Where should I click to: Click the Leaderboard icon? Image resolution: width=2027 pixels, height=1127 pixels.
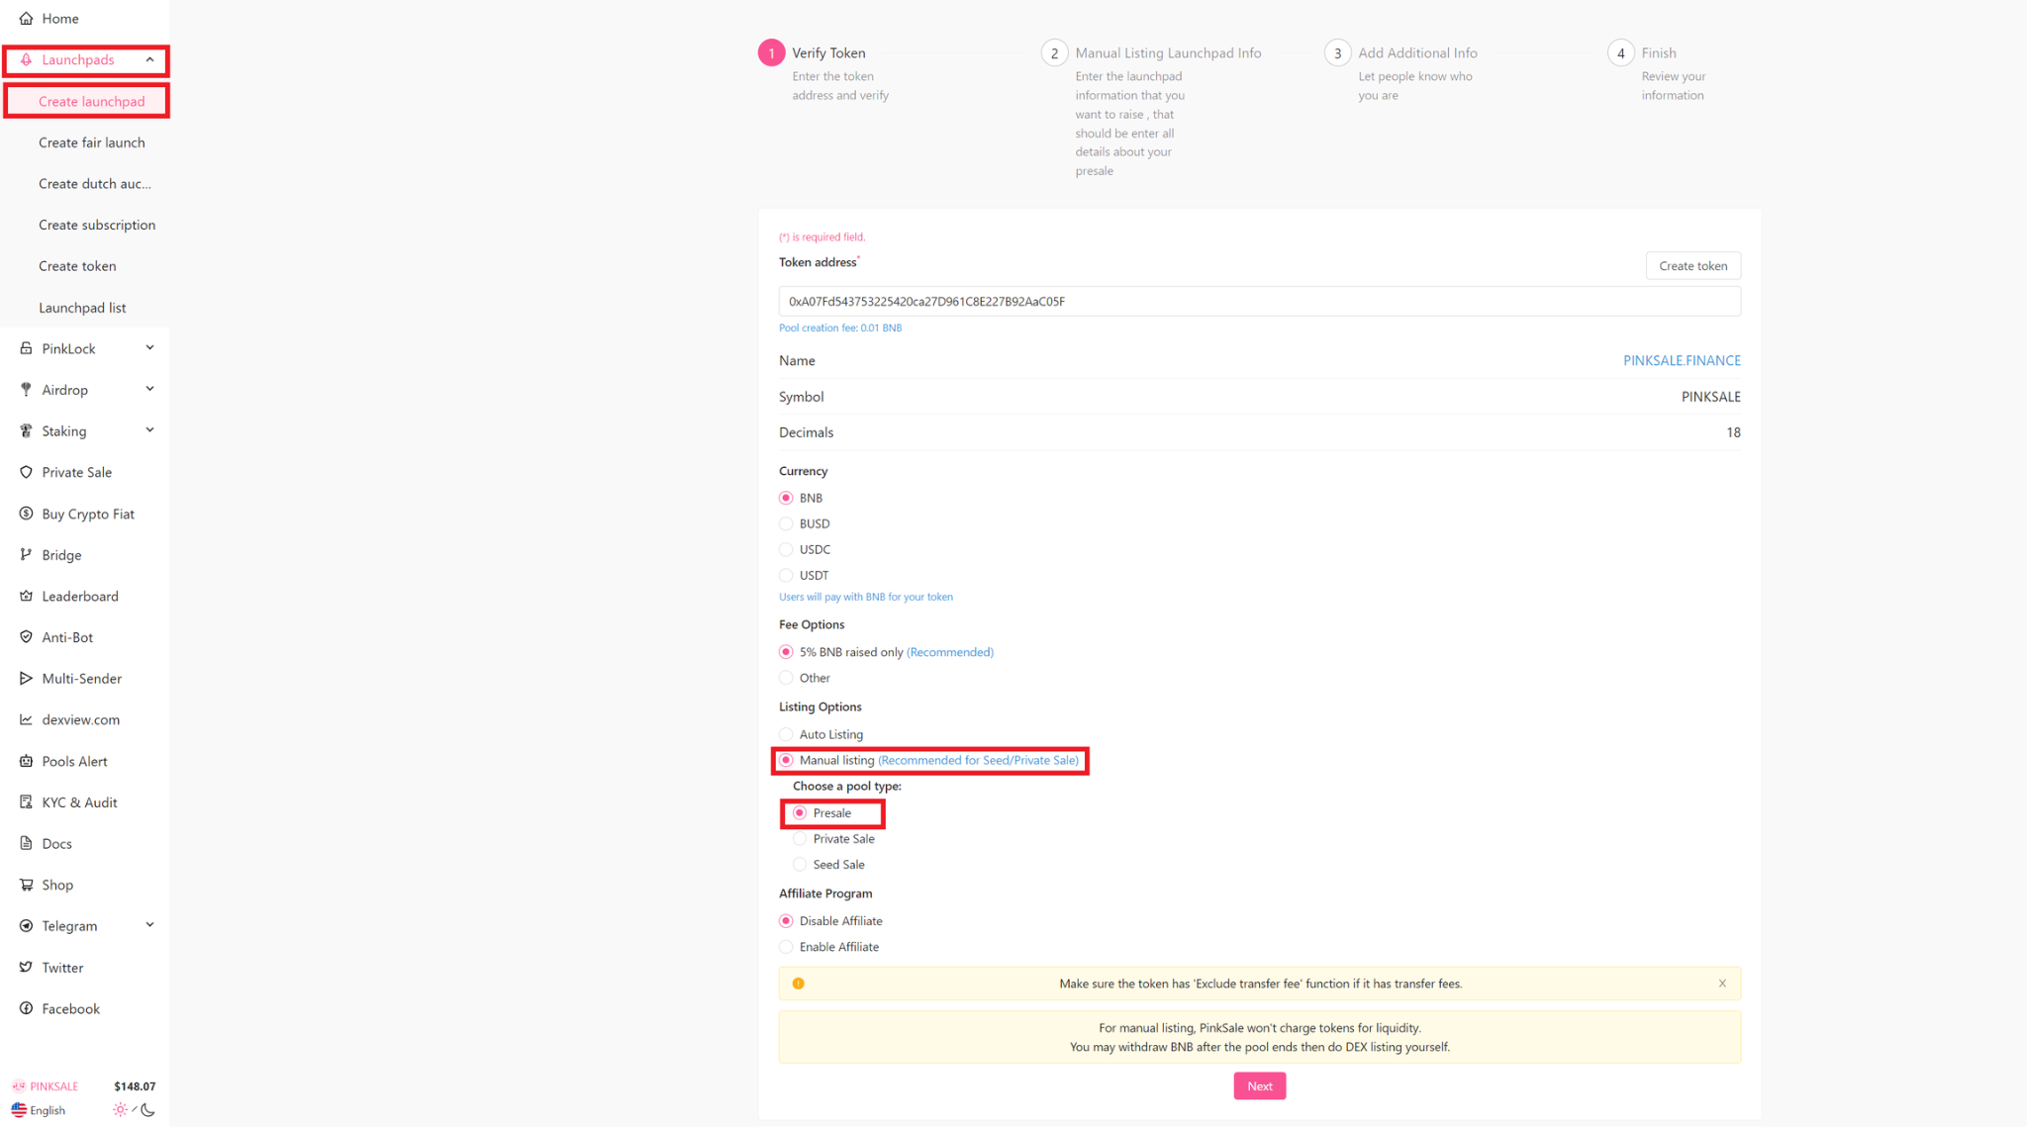pyautogui.click(x=26, y=596)
